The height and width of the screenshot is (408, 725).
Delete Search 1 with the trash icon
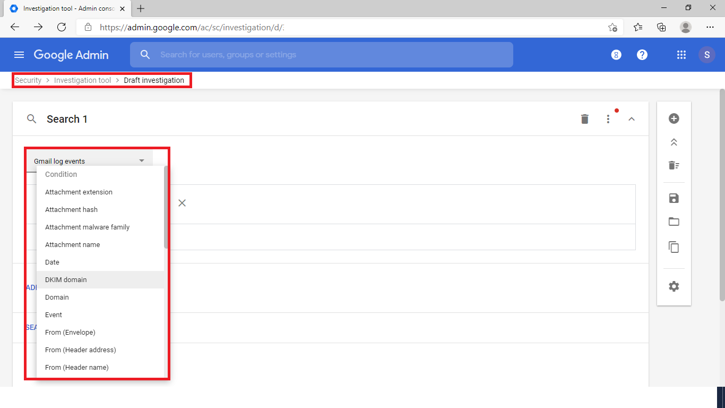[x=585, y=119]
